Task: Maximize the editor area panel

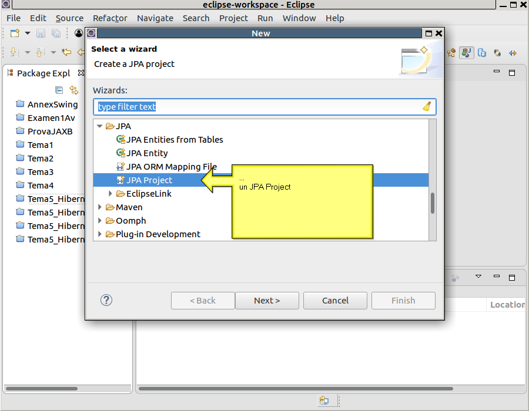Action: point(512,73)
